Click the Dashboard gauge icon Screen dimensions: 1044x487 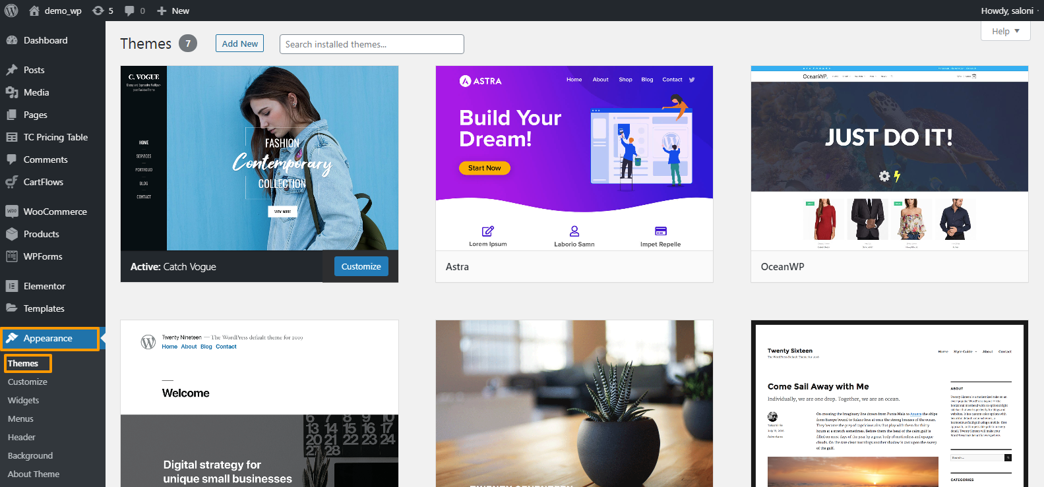[x=12, y=40]
